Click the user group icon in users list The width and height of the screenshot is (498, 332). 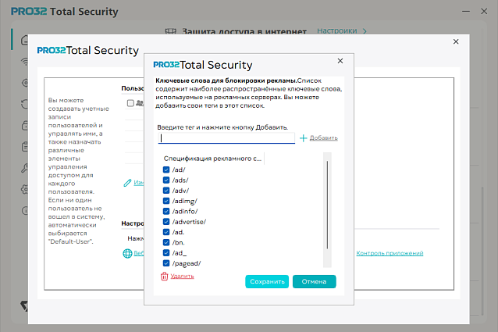coord(140,103)
